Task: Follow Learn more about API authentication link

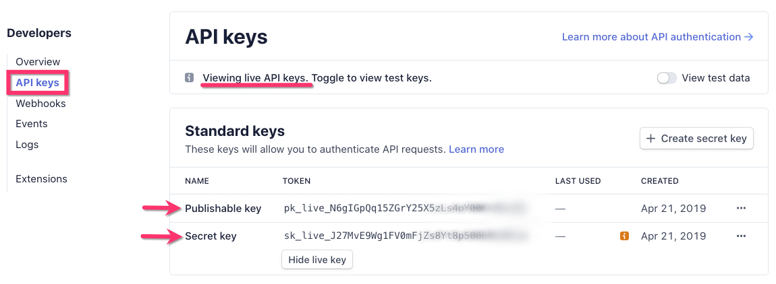Action: (651, 37)
